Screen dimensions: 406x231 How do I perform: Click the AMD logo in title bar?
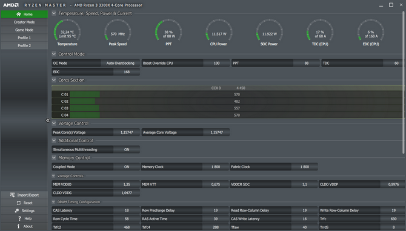click(11, 5)
